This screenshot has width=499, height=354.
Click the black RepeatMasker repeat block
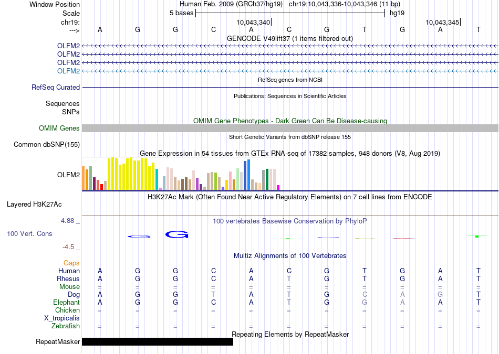click(x=158, y=341)
